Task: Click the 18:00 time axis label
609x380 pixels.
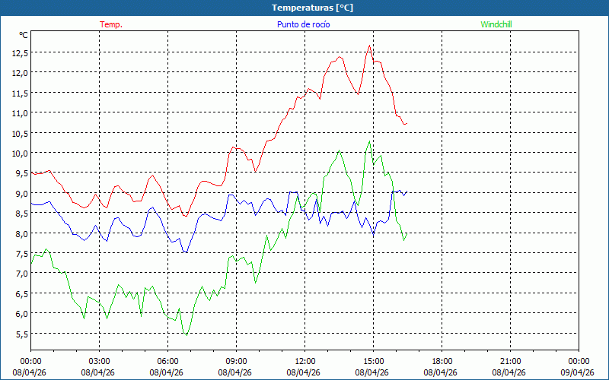Action: (x=442, y=361)
